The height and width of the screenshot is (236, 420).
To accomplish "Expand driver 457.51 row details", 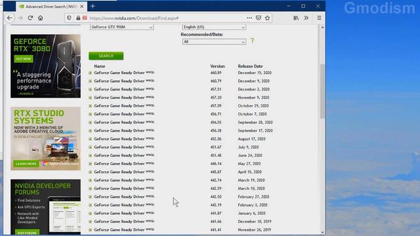I will click(x=91, y=89).
